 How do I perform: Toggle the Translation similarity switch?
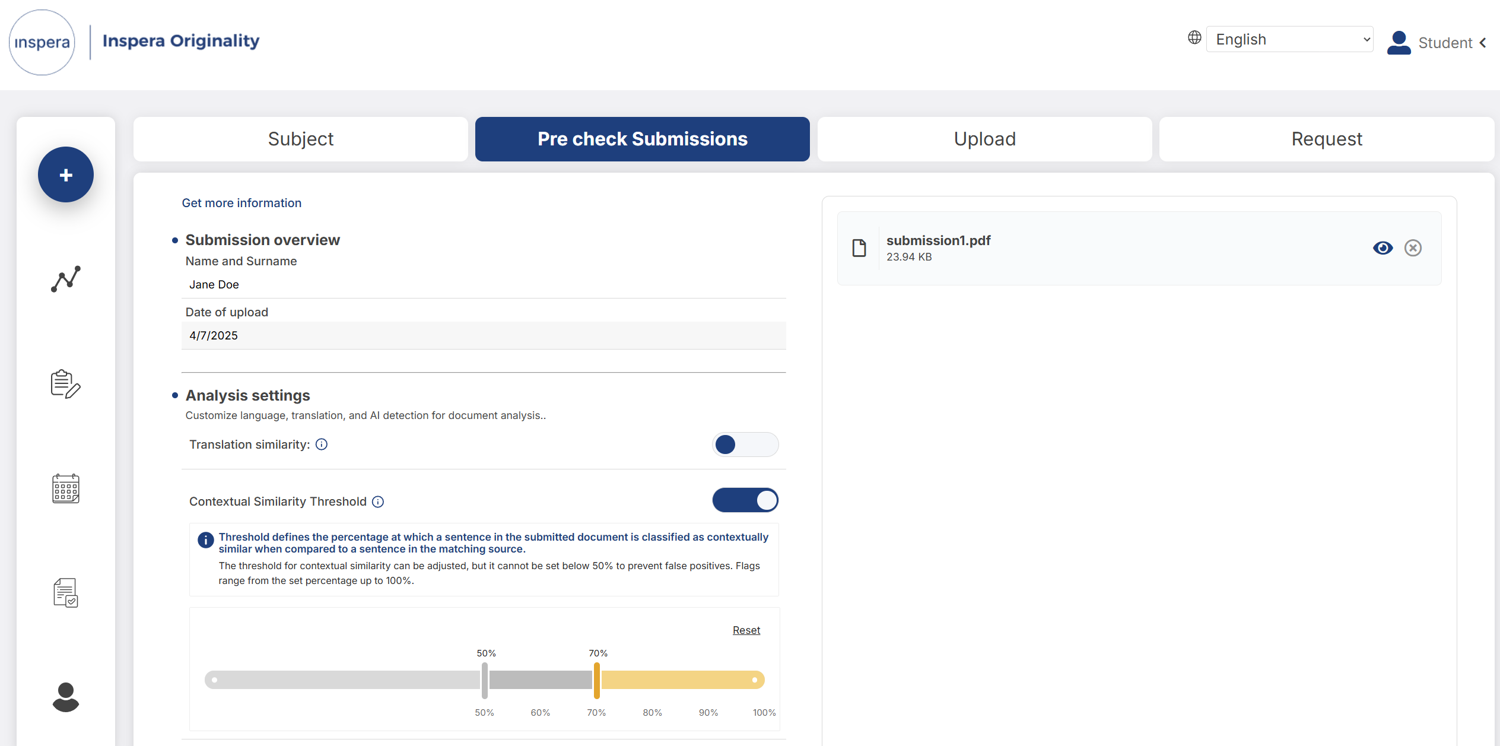745,445
